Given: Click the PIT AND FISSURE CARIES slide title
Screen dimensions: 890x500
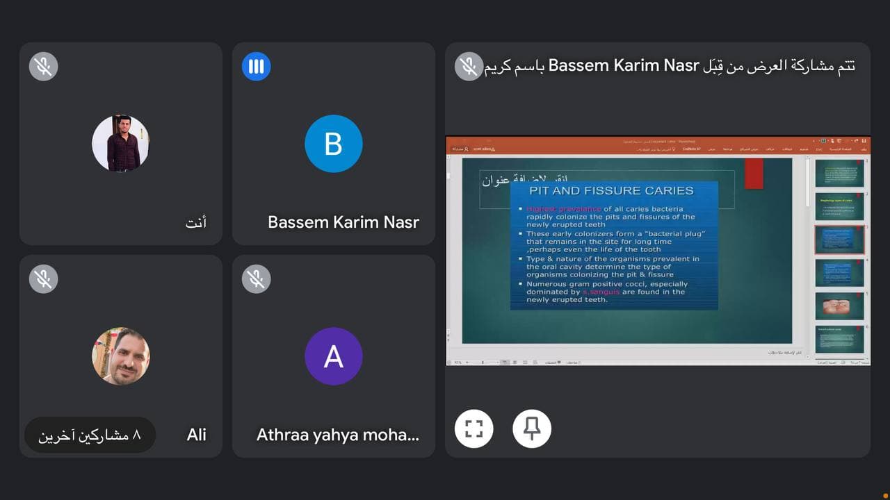Looking at the screenshot, I should coord(611,190).
